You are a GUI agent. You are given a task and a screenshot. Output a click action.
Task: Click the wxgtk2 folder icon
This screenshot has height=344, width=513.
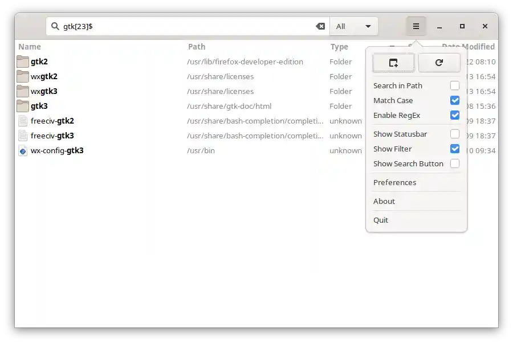[x=23, y=76]
